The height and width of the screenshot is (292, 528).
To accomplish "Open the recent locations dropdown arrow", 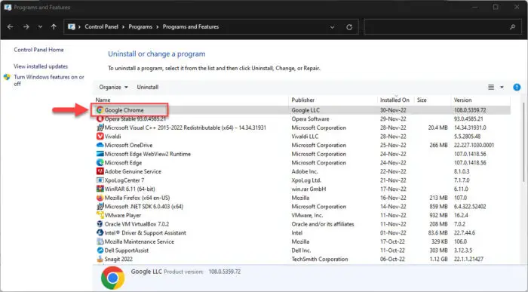I will [x=40, y=27].
